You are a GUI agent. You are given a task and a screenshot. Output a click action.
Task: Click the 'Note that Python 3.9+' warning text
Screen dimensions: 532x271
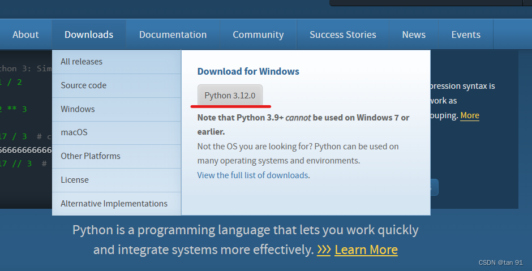[303, 125]
